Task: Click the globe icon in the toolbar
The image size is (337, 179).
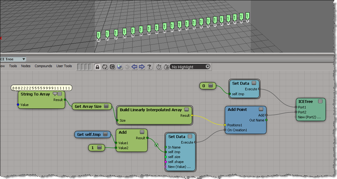Action: (120, 67)
